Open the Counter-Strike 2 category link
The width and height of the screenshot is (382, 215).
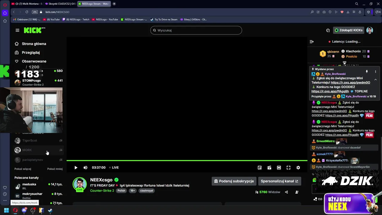pos(102,191)
